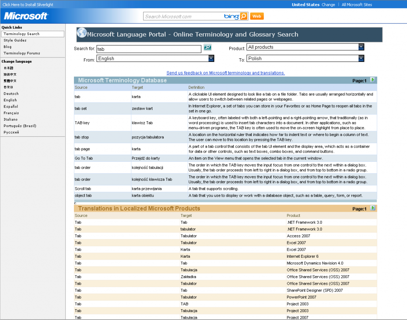Expand the To language dropdown
Image resolution: width=407 pixels, height=320 pixels.
coord(361,58)
